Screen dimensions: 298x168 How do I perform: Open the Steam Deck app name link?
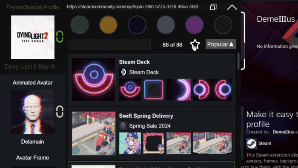(144, 72)
